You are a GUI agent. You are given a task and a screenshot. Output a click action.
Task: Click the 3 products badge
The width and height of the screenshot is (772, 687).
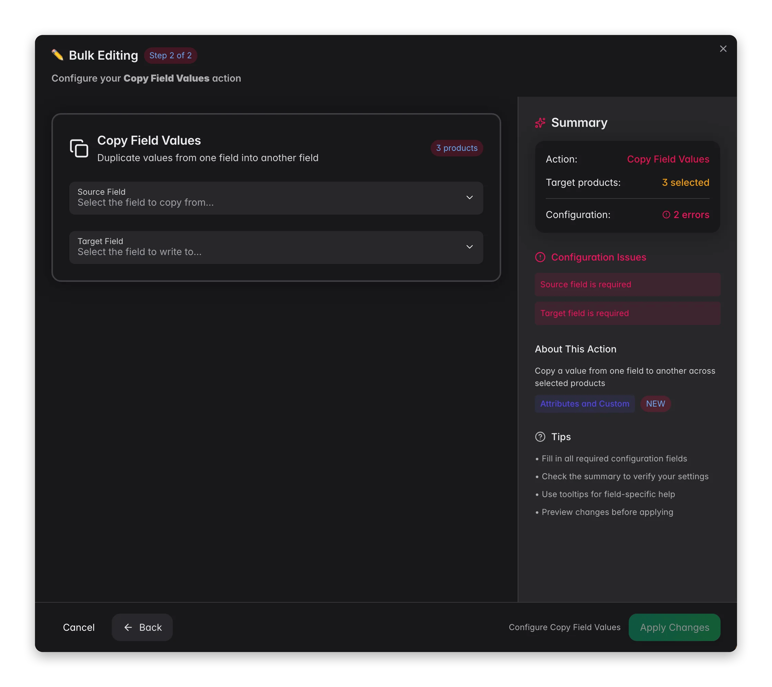pos(457,148)
